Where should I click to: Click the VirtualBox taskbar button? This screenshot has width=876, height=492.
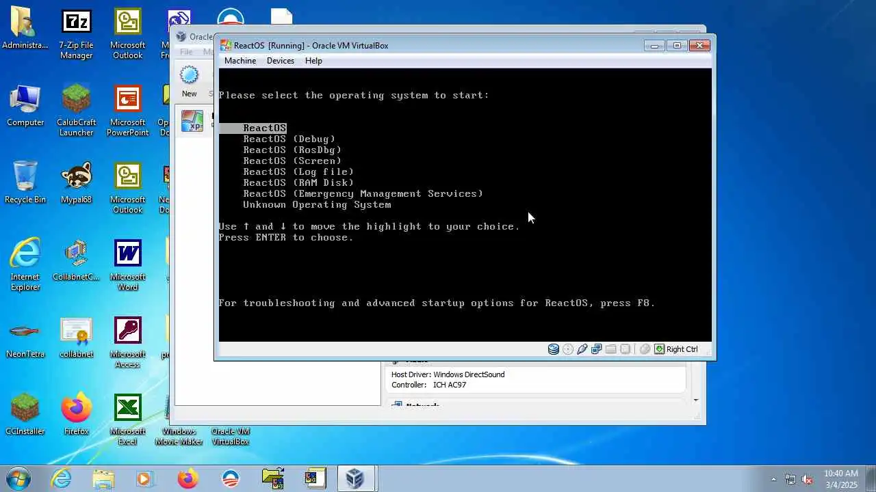coord(355,478)
